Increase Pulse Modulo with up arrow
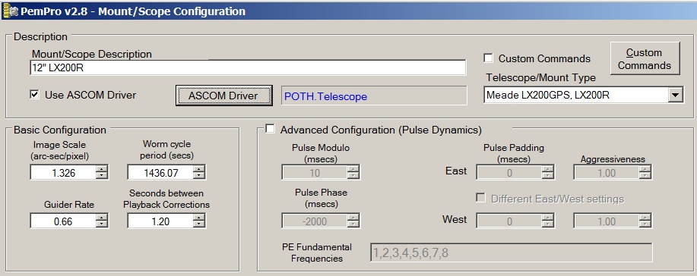697x276 pixels. point(354,168)
